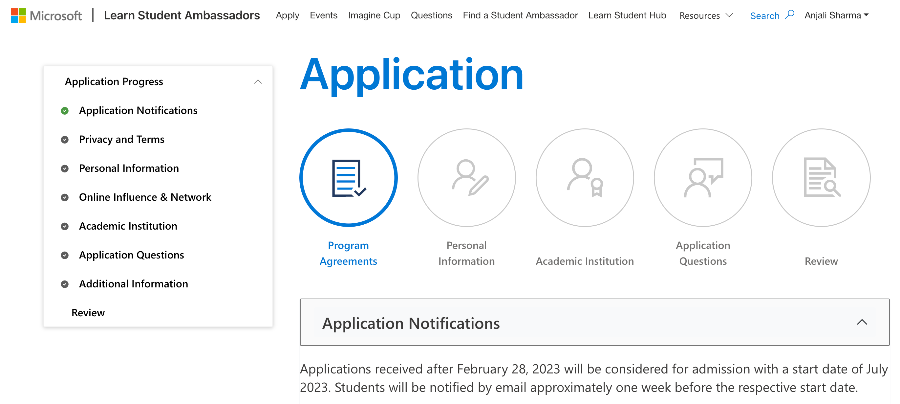The height and width of the screenshot is (404, 900).
Task: Click the Search magnifier icon
Action: pos(790,15)
